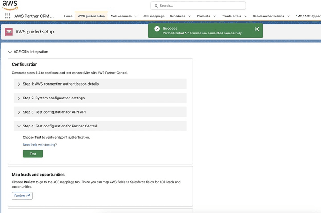Click the 'Complete steps 1-4' instruction text
The image size is (321, 213).
point(70,73)
